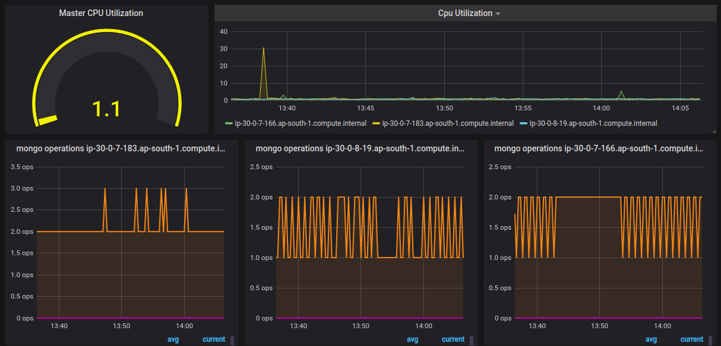The width and height of the screenshot is (721, 346).
Task: Sort by avg in ip-30-0-7-183 mongo panel
Action: 172,339
